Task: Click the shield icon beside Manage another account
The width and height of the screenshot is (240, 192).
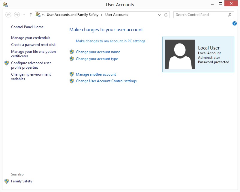Action: click(72, 74)
